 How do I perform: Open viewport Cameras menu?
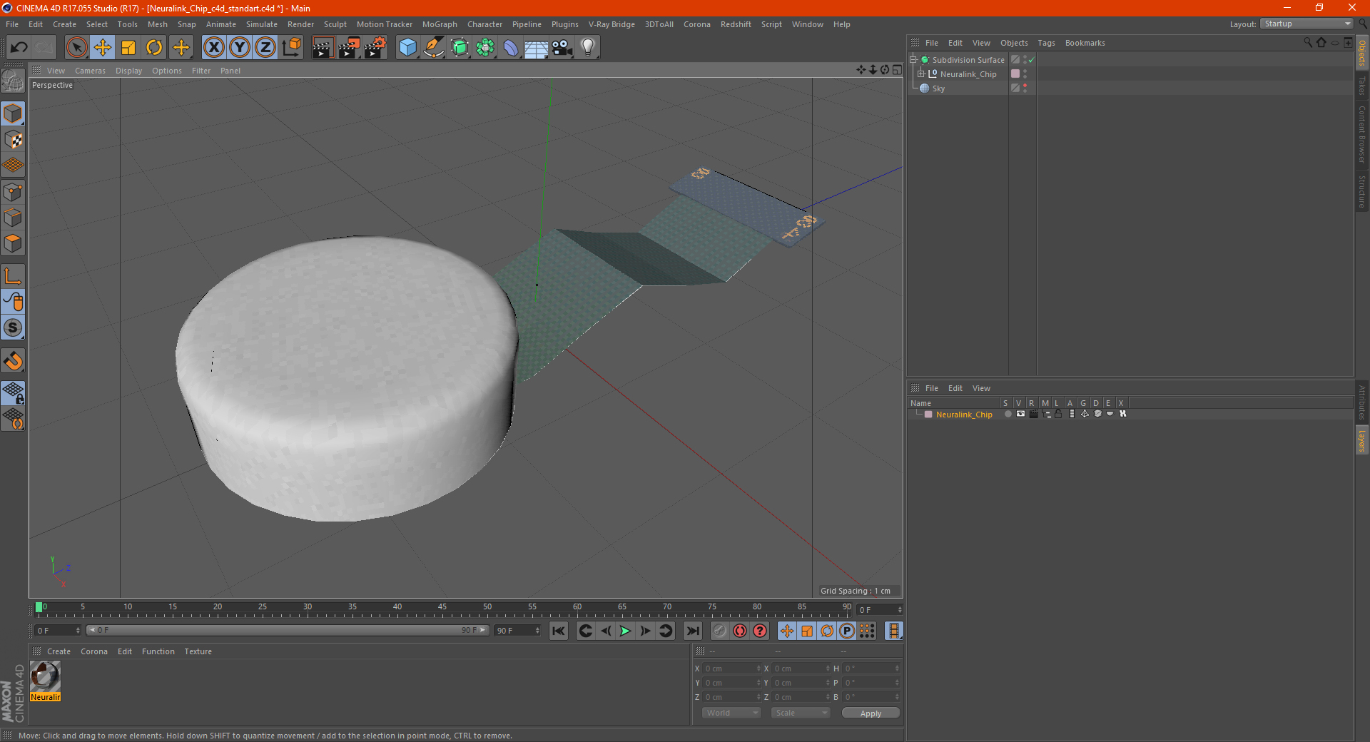tap(90, 71)
